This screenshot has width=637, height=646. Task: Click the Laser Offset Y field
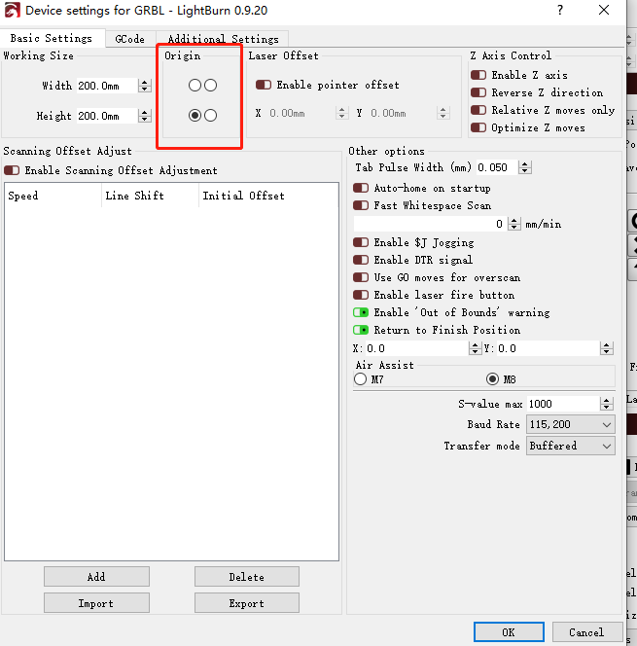click(x=403, y=113)
